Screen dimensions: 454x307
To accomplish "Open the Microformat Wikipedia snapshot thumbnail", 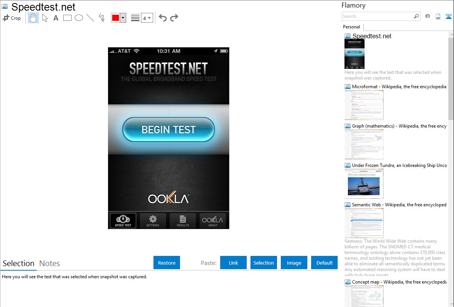I will pos(364,105).
